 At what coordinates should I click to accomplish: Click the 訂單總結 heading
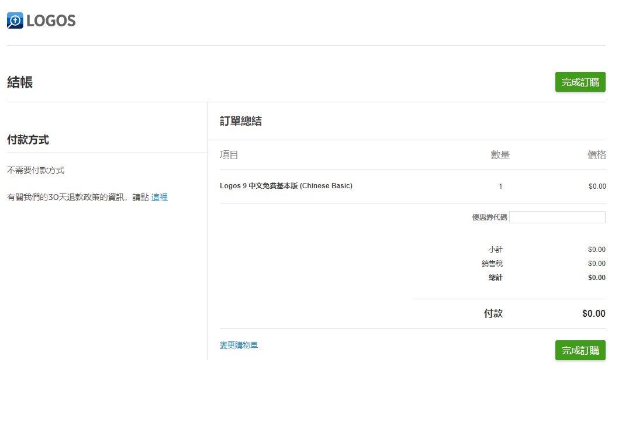pyautogui.click(x=241, y=121)
